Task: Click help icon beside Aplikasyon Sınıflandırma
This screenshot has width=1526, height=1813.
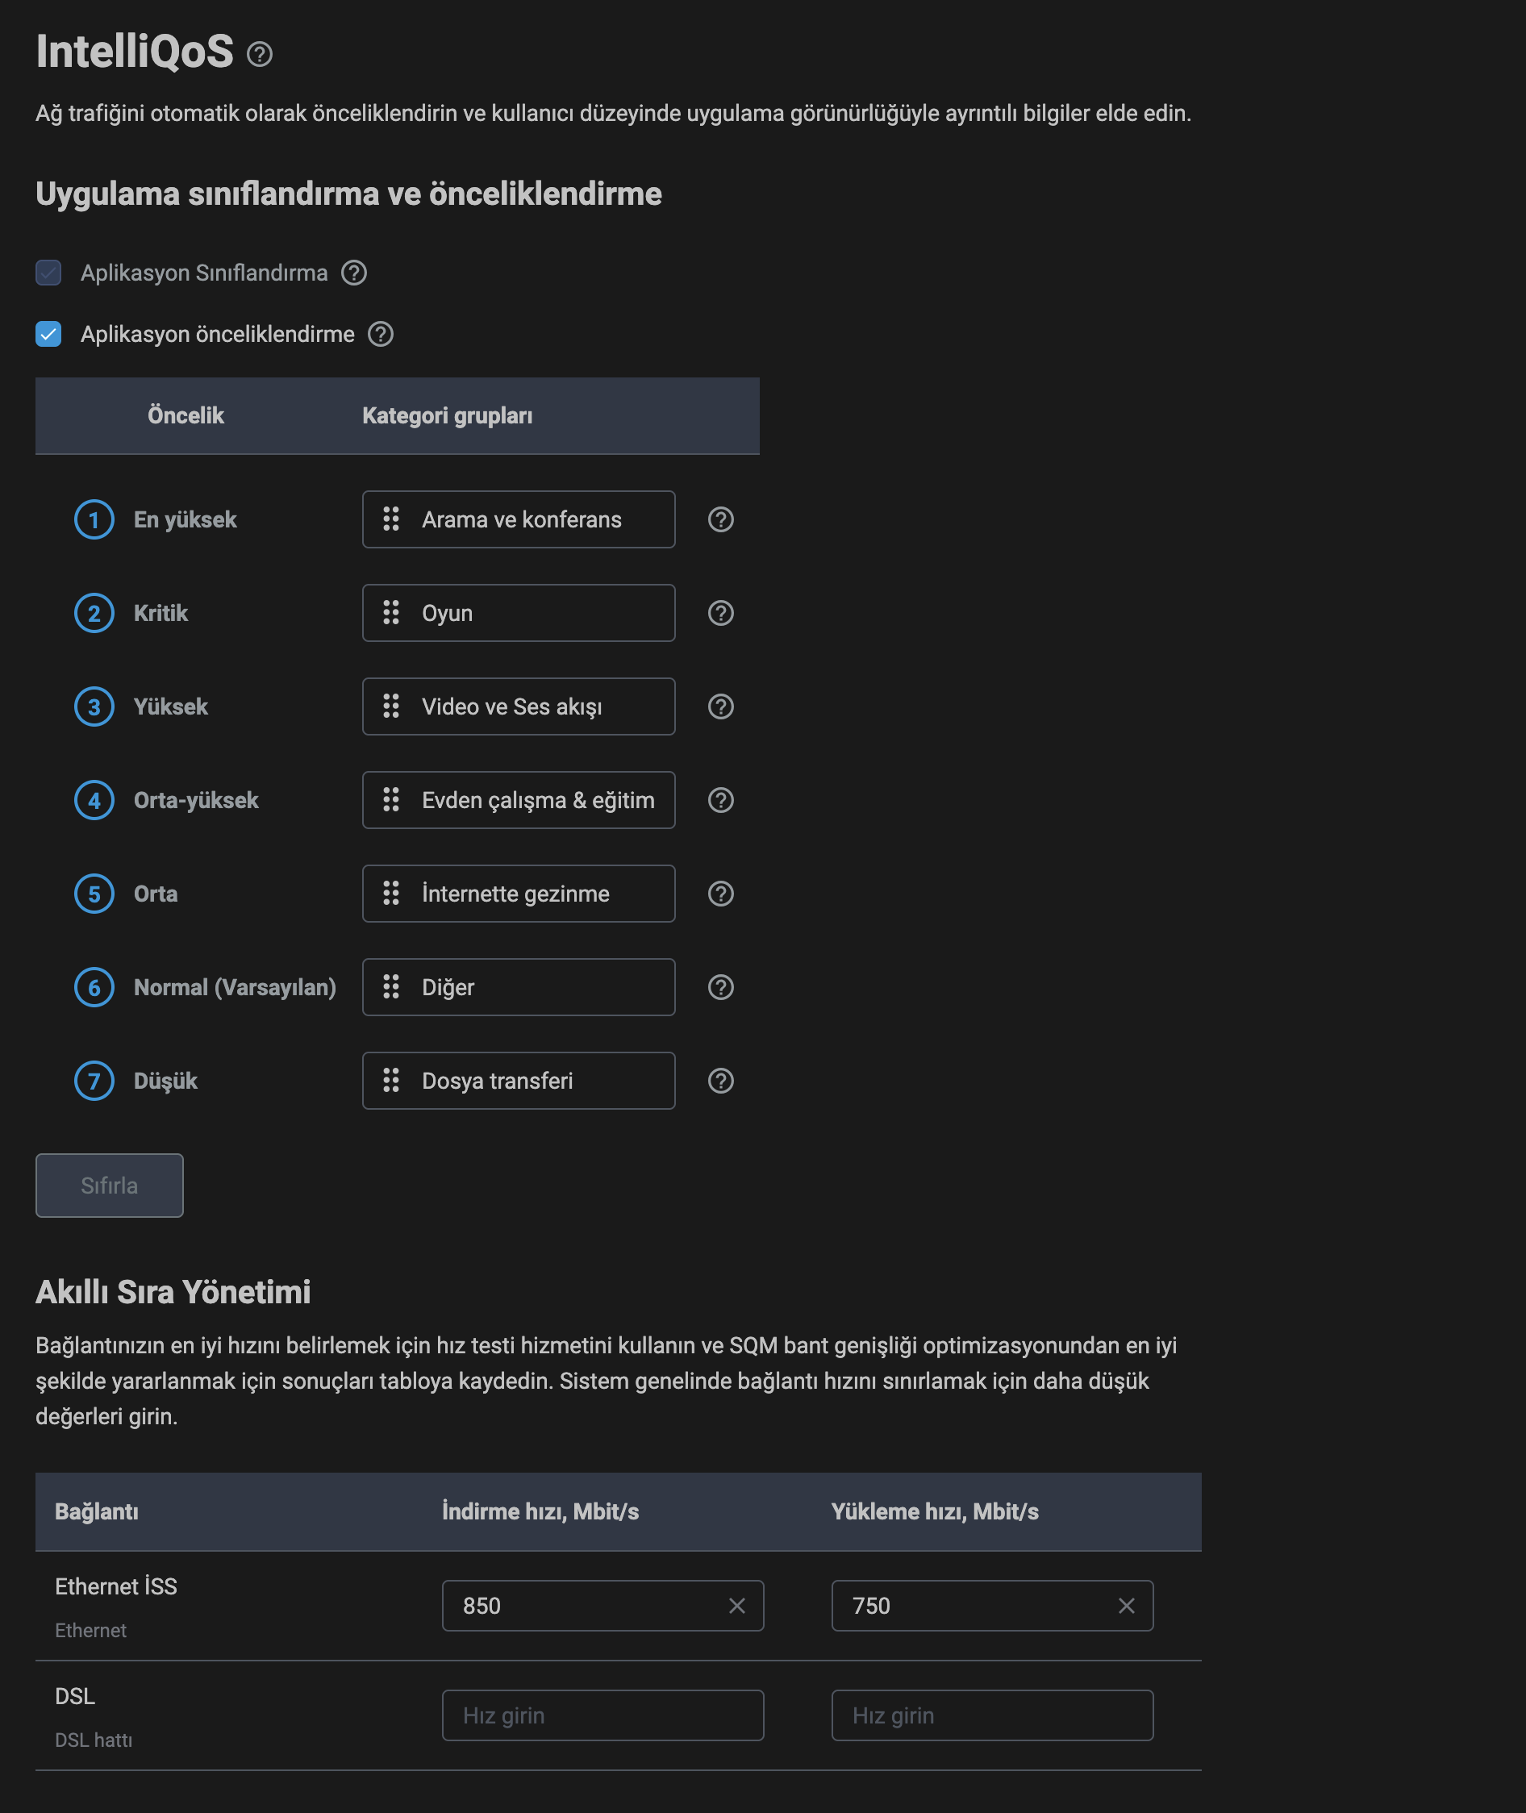Action: click(354, 273)
